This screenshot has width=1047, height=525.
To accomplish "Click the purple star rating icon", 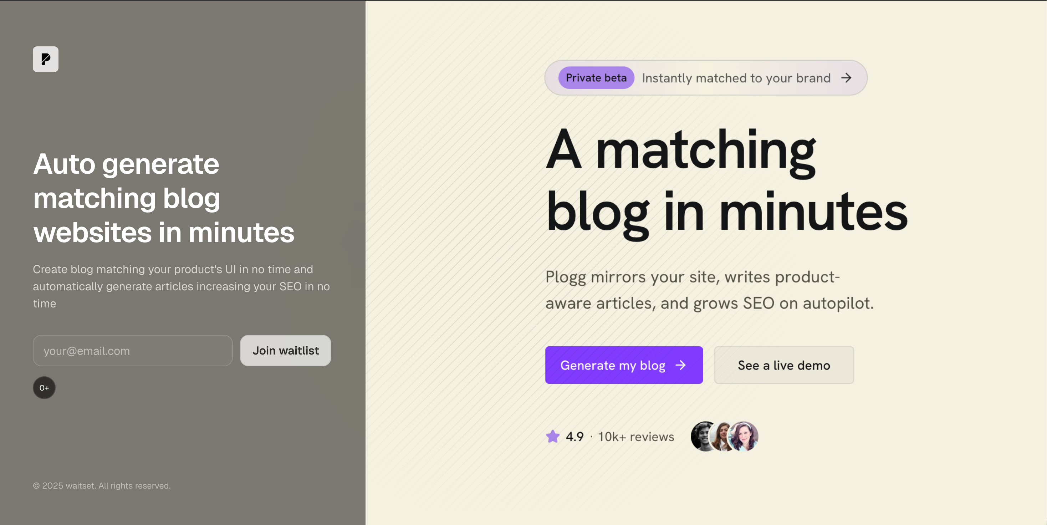I will pyautogui.click(x=553, y=437).
